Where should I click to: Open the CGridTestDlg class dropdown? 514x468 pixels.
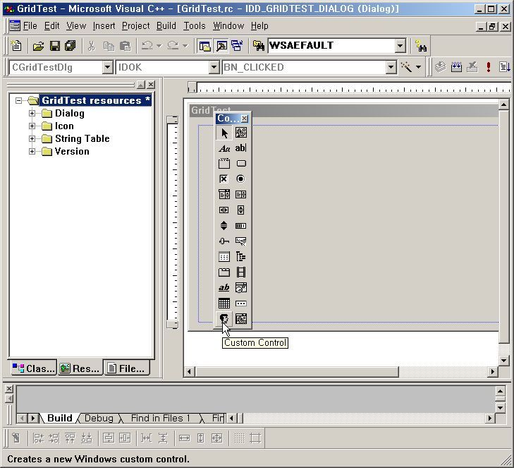pyautogui.click(x=108, y=67)
